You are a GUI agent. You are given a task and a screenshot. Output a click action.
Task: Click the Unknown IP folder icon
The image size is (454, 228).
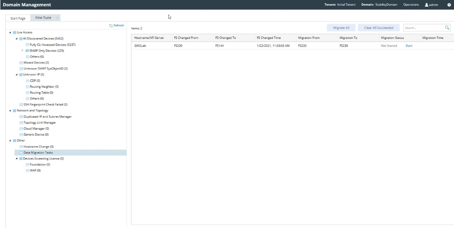(x=21, y=75)
